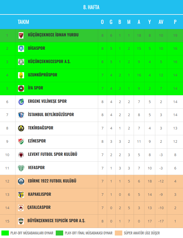
Task: Click the Çatalcaspor club logo
Action: [x=21, y=208]
